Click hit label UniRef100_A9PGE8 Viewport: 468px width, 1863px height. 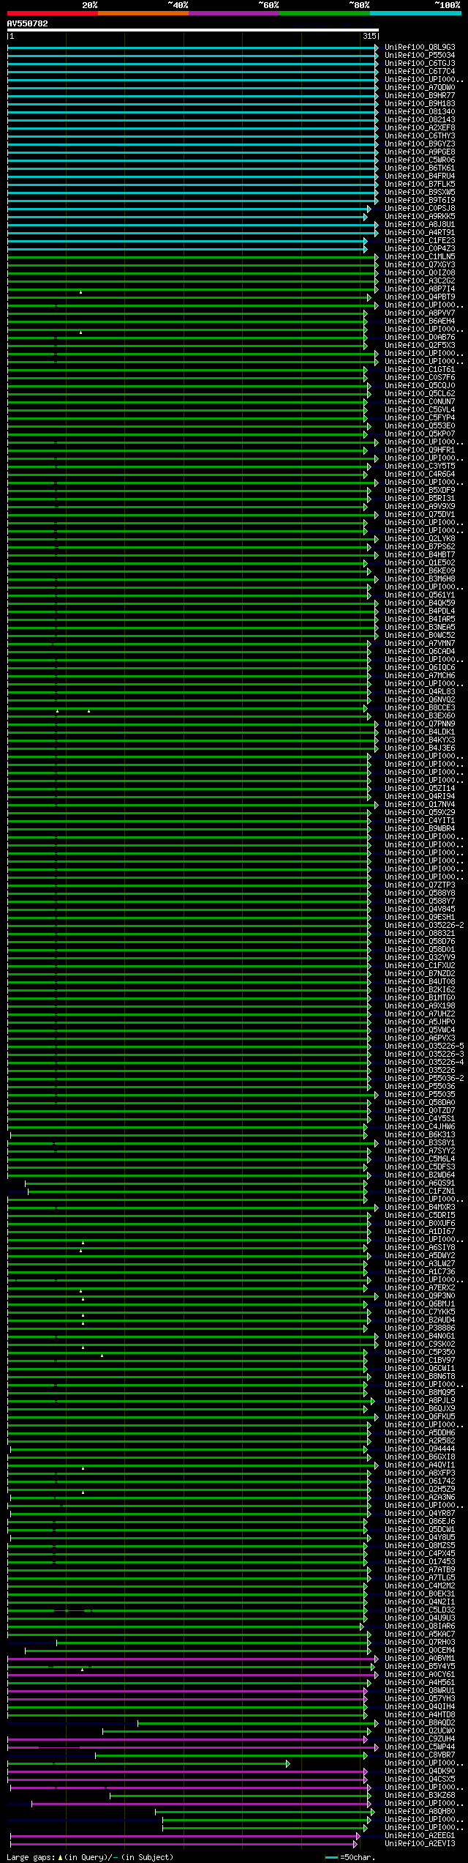(420, 152)
